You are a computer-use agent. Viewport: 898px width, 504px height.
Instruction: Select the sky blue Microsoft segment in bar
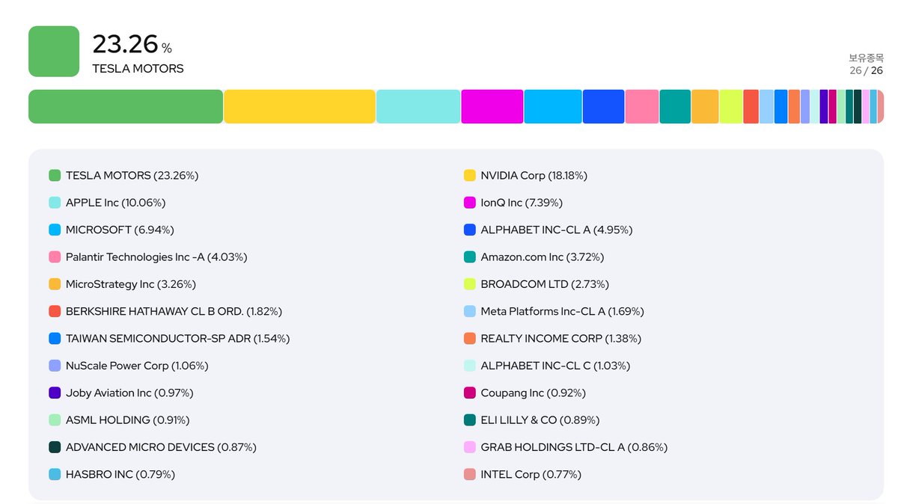pos(553,106)
